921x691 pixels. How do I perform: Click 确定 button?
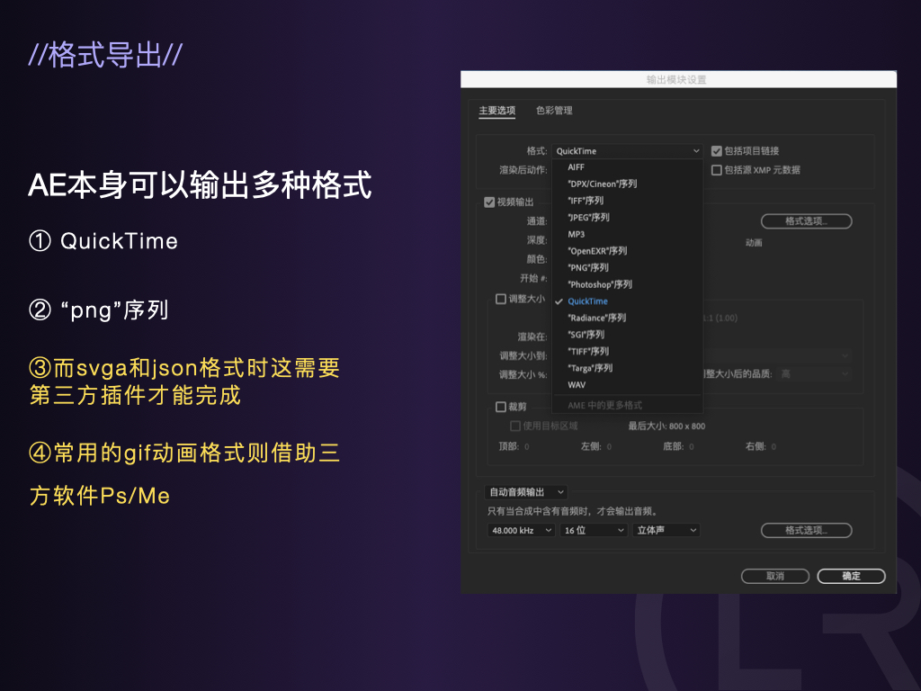click(851, 576)
